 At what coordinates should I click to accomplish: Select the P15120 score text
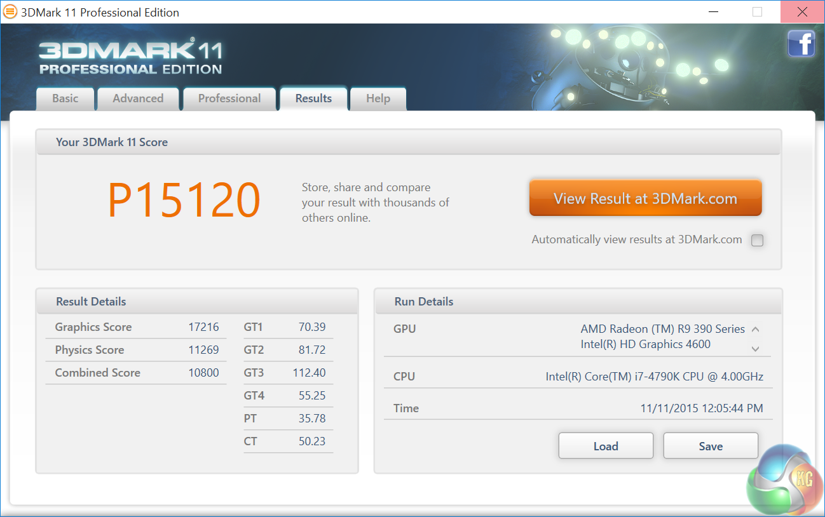pos(184,200)
